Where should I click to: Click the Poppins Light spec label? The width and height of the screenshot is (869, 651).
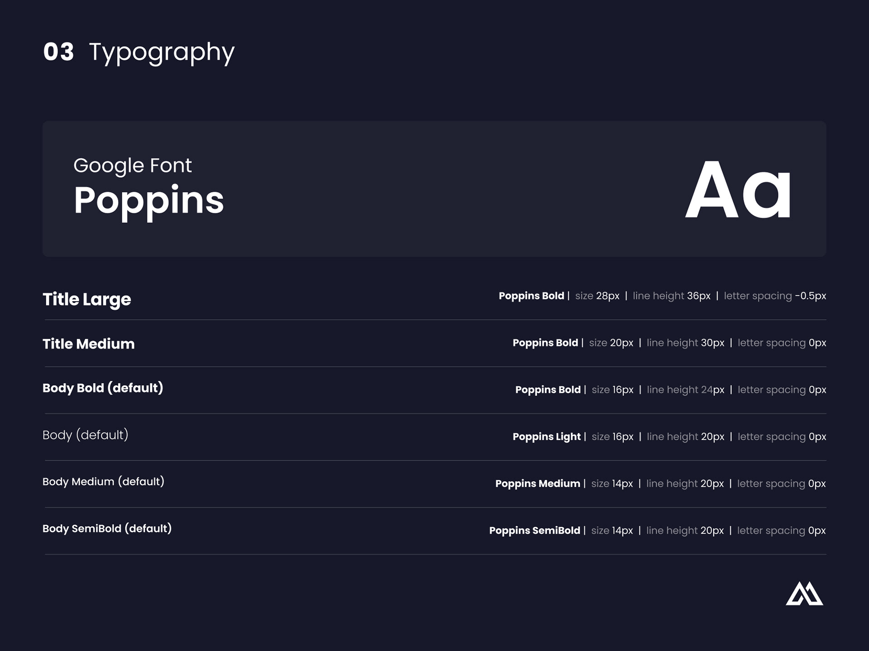(546, 437)
